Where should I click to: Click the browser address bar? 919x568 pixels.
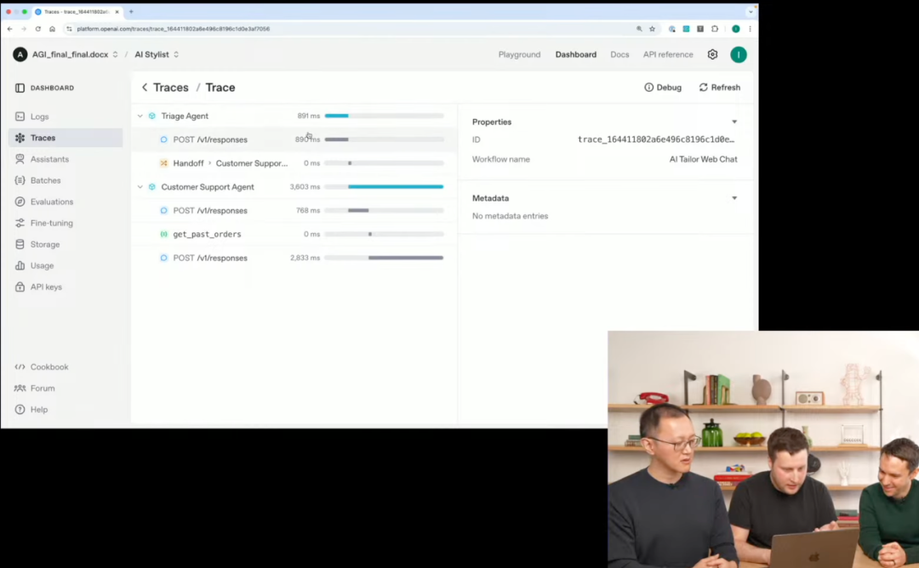[340, 28]
